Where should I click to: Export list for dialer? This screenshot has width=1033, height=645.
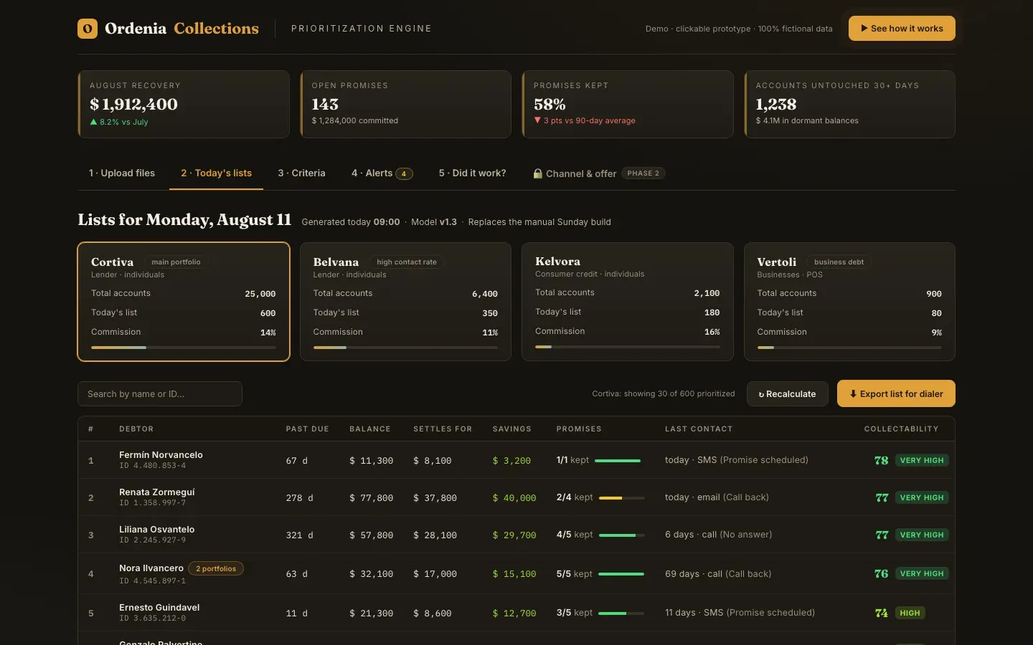point(896,393)
